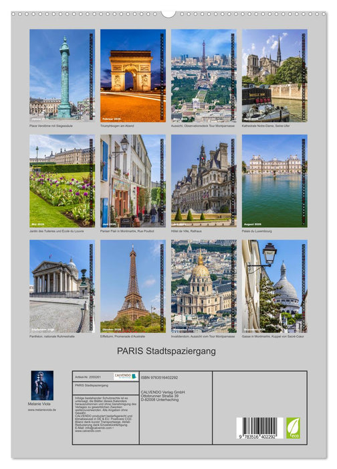Select the Montmartre Rue Poulbot street photo
337x469 pixels.
click(x=133, y=181)
